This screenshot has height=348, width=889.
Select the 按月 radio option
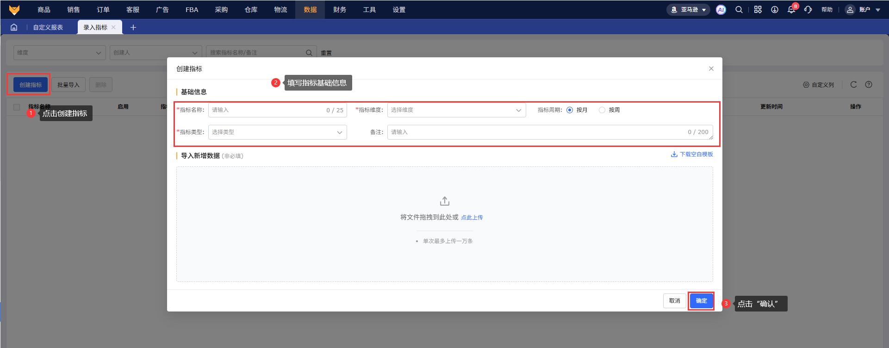[x=570, y=110]
